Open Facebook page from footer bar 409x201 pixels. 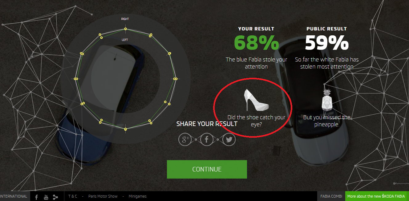36,197
